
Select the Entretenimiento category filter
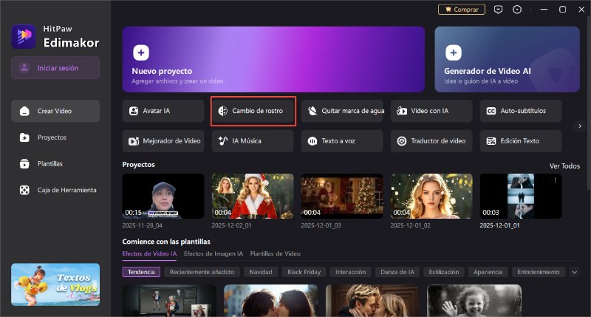pos(539,272)
